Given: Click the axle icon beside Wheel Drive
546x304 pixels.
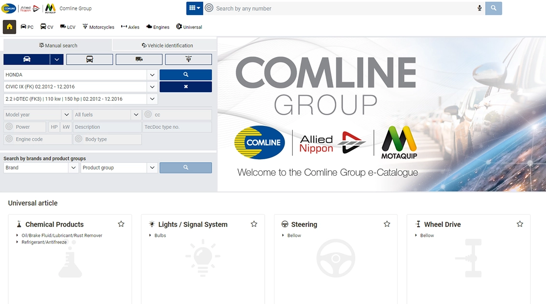Looking at the screenshot, I should tap(418, 224).
